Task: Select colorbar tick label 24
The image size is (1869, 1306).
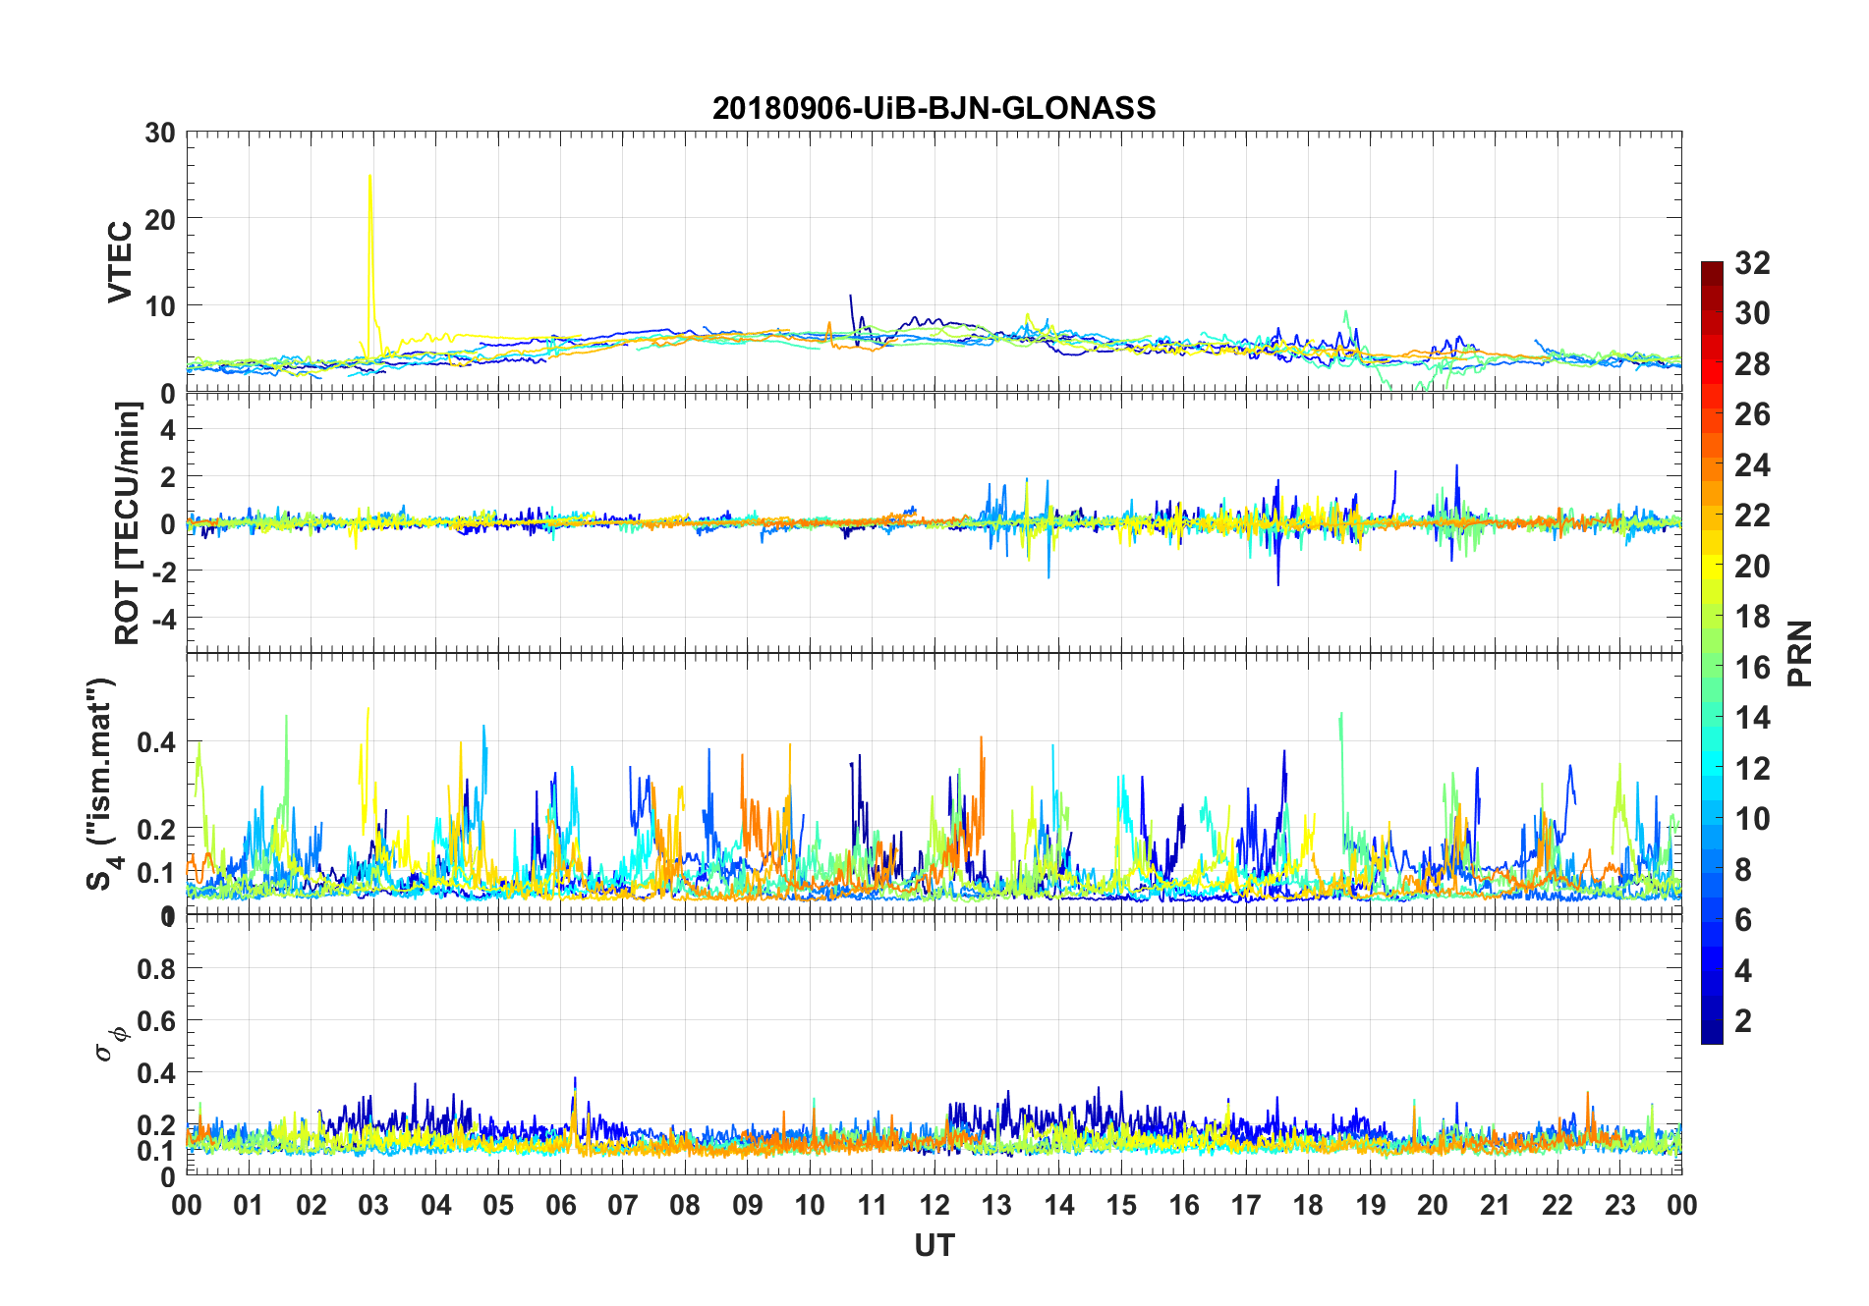Action: (x=1752, y=465)
